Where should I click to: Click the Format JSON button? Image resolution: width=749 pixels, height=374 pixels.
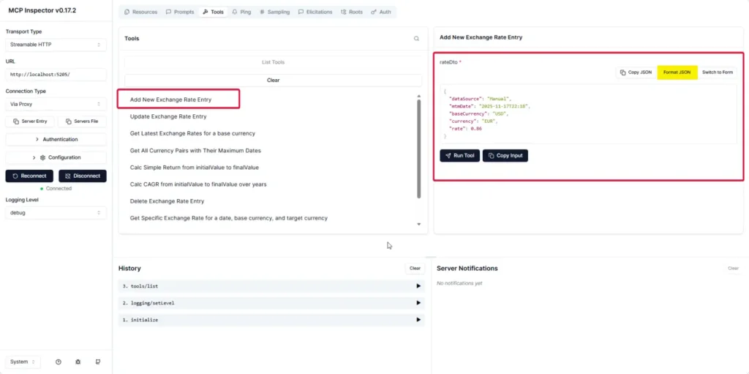(x=677, y=72)
